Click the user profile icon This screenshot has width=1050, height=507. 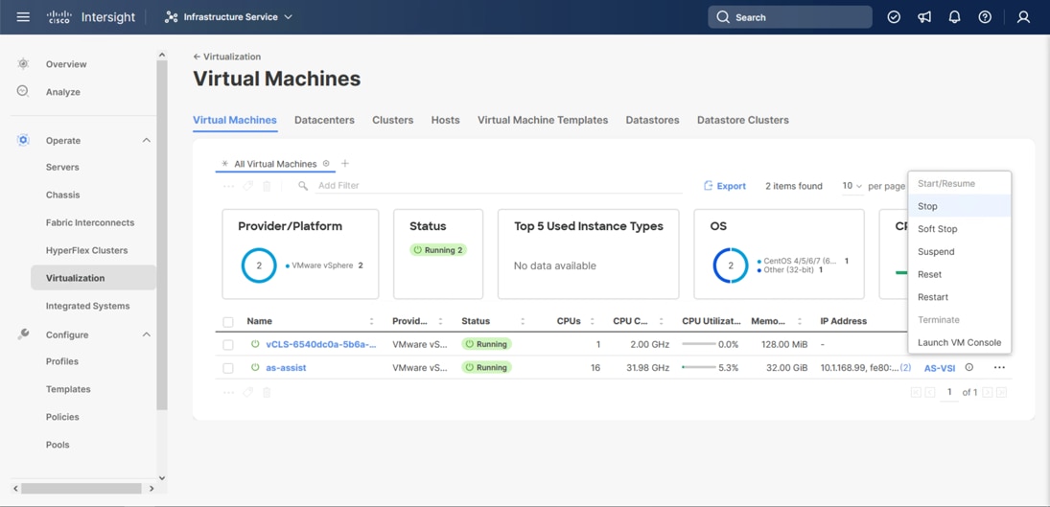pyautogui.click(x=1023, y=17)
